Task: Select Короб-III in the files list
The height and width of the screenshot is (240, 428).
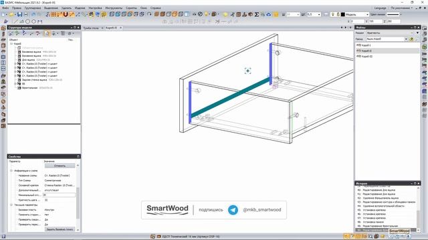Action: (x=367, y=56)
